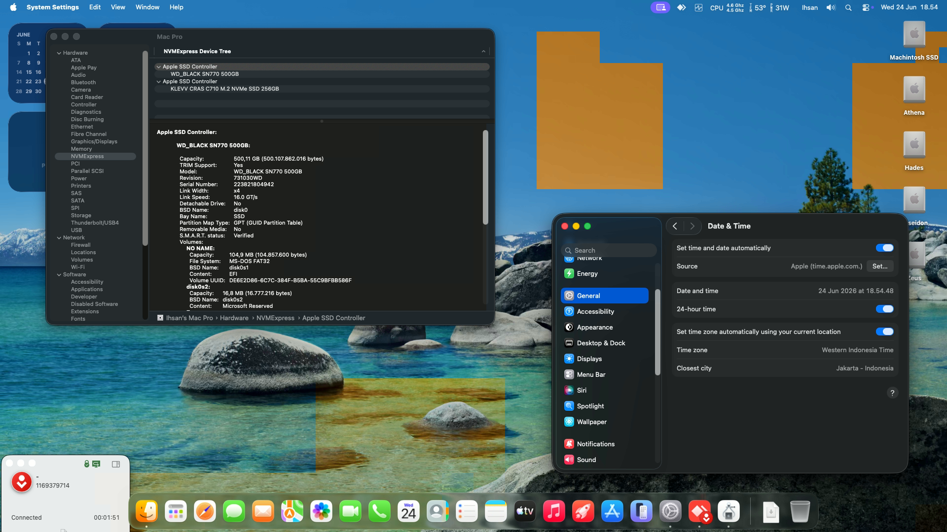Launch Safari from the Dock
Screen dimensions: 947x532
[x=205, y=512]
